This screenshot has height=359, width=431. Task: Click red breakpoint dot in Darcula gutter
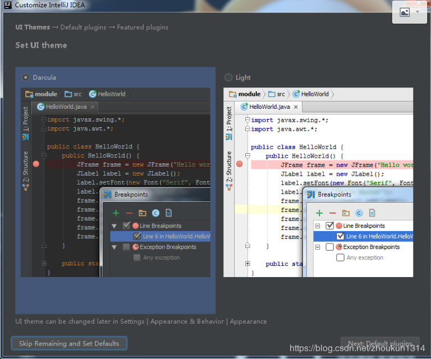(x=36, y=164)
